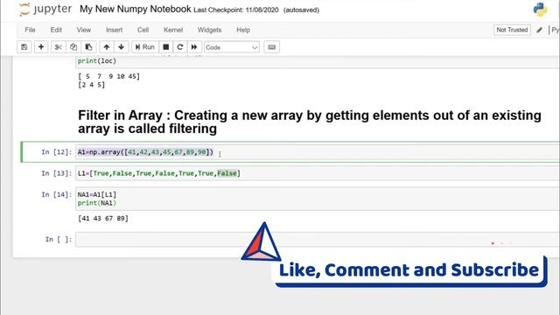560x315 pixels.
Task: Click the Python logo icon
Action: click(541, 10)
